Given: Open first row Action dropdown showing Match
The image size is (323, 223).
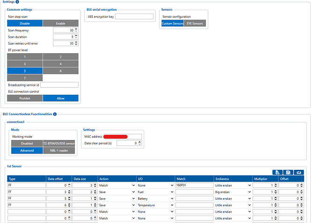Looking at the screenshot, I should click(x=116, y=185).
